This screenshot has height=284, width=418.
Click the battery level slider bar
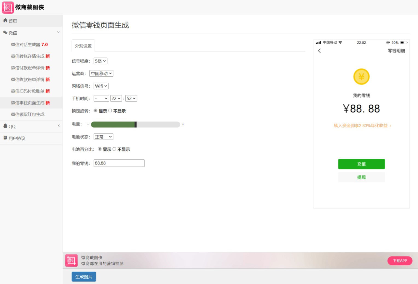(136, 124)
